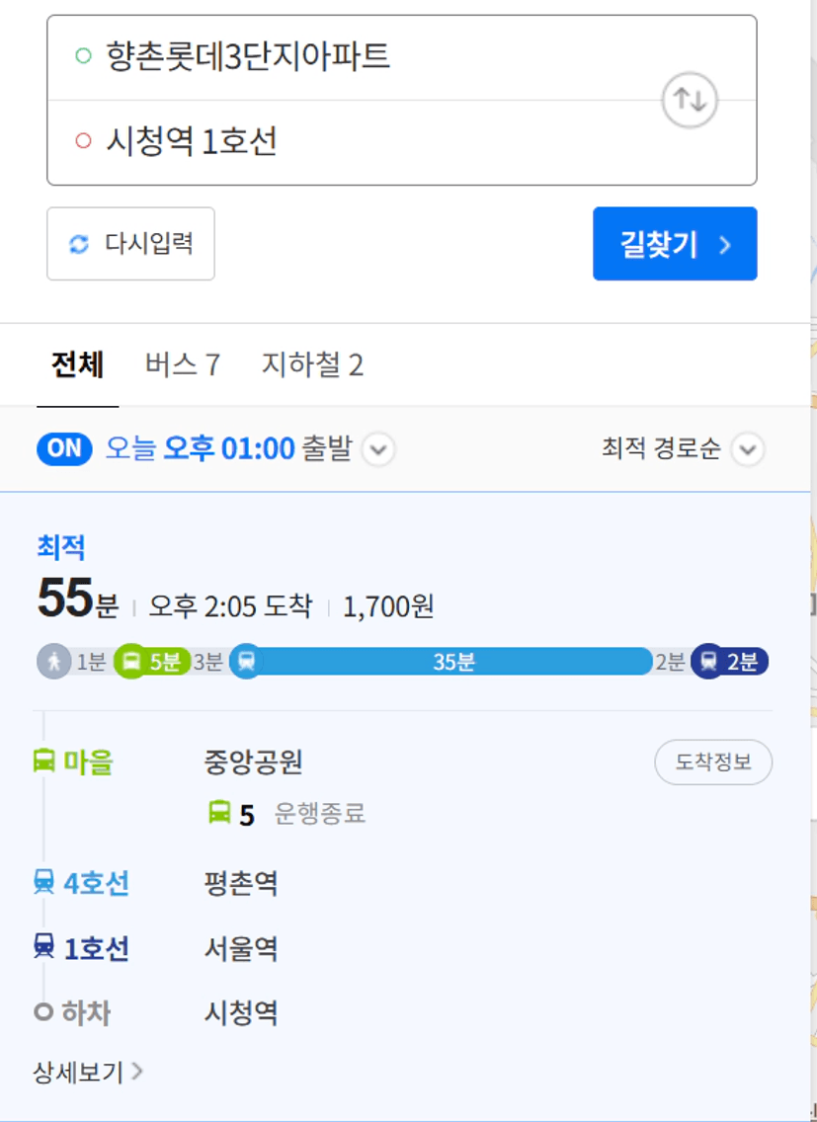The height and width of the screenshot is (1122, 817).
Task: Click green bus icon next to 마을
Action: [x=44, y=760]
